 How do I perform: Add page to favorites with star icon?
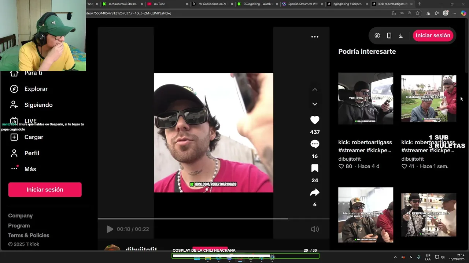click(x=417, y=13)
